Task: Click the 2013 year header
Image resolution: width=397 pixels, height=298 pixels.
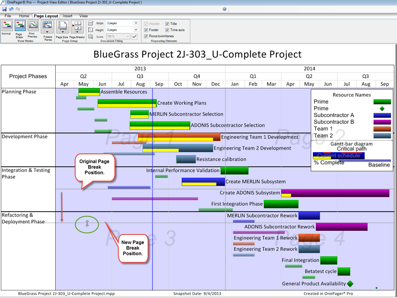Action: [x=140, y=69]
